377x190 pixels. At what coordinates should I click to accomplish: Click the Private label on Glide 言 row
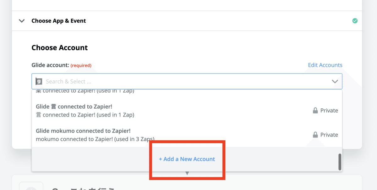[329, 111]
